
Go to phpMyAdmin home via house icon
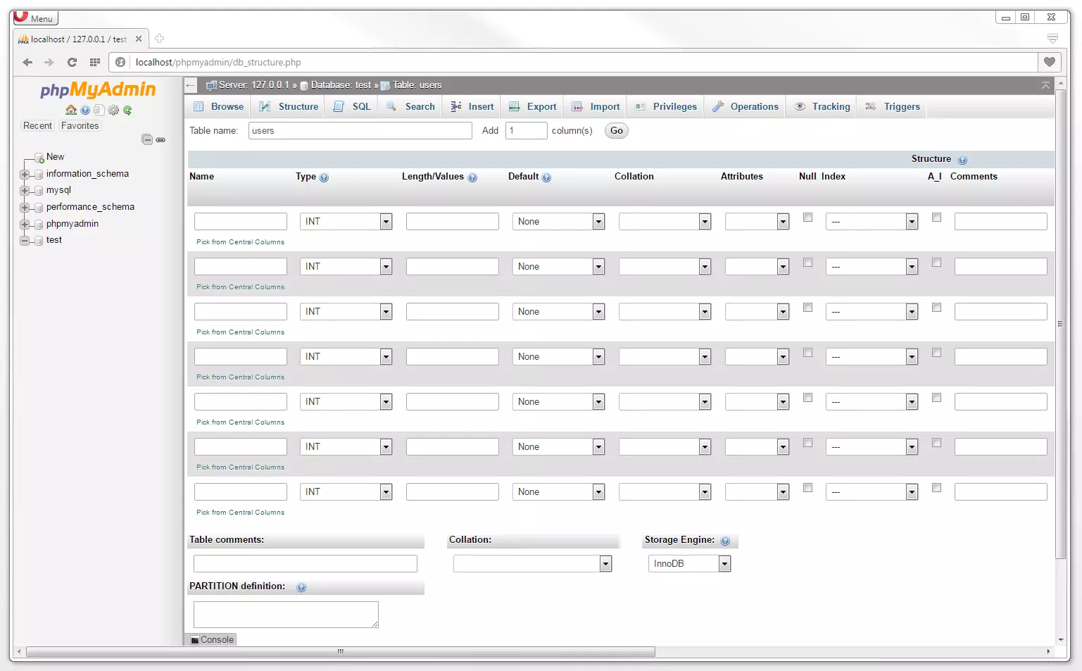click(x=71, y=110)
